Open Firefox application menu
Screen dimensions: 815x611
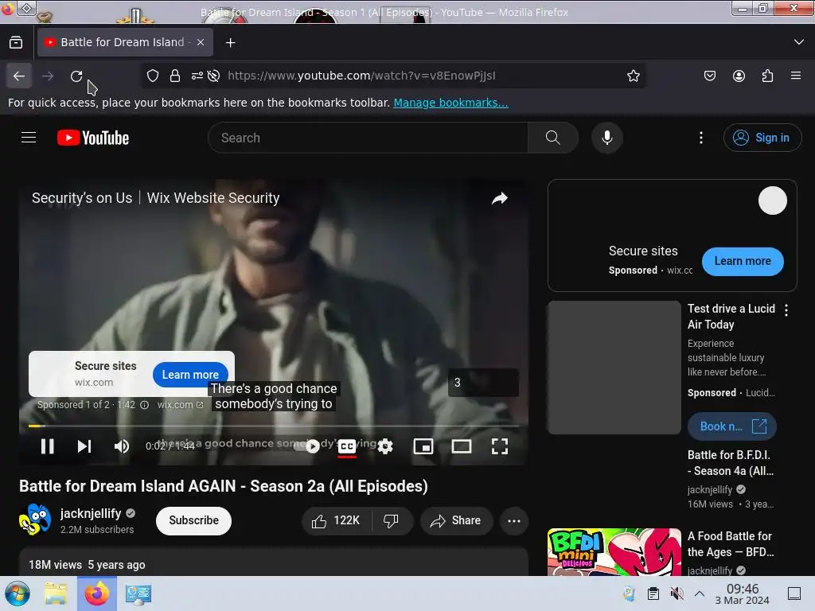796,76
